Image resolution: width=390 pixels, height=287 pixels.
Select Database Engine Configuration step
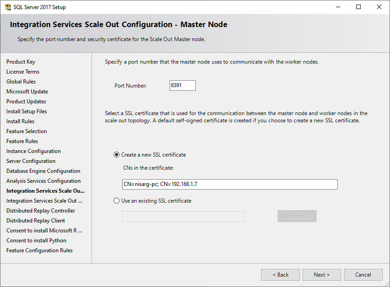point(43,171)
